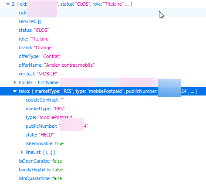Select the status "CLOS" row

click(x=103, y=30)
